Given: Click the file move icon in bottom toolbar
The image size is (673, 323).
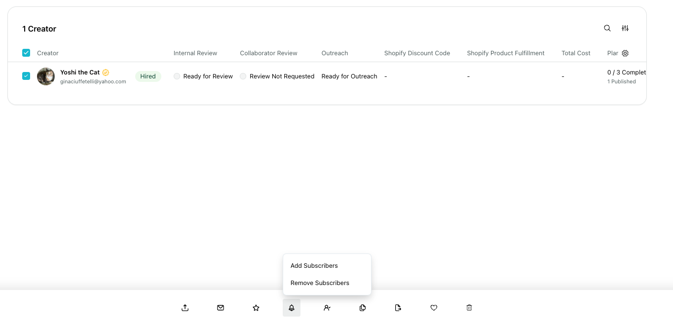Looking at the screenshot, I should [398, 308].
